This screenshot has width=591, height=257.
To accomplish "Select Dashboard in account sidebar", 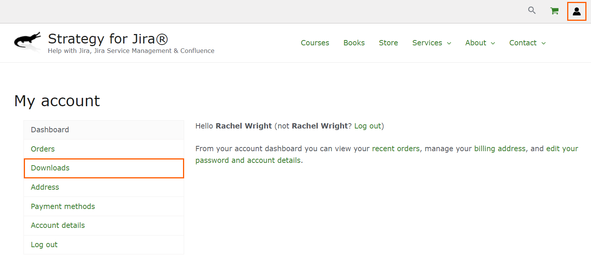I will 50,130.
